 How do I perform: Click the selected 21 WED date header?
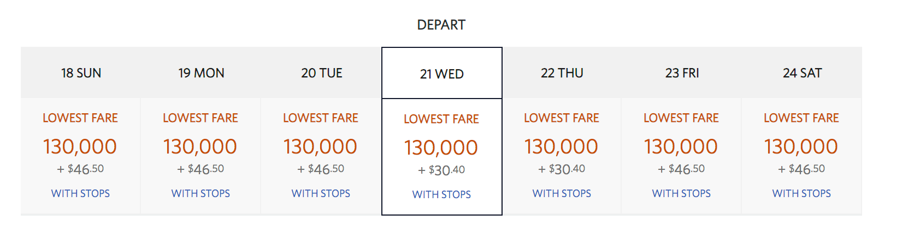click(441, 74)
